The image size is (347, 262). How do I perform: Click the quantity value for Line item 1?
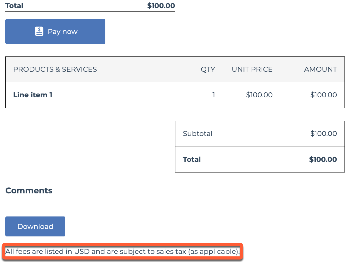tap(214, 95)
